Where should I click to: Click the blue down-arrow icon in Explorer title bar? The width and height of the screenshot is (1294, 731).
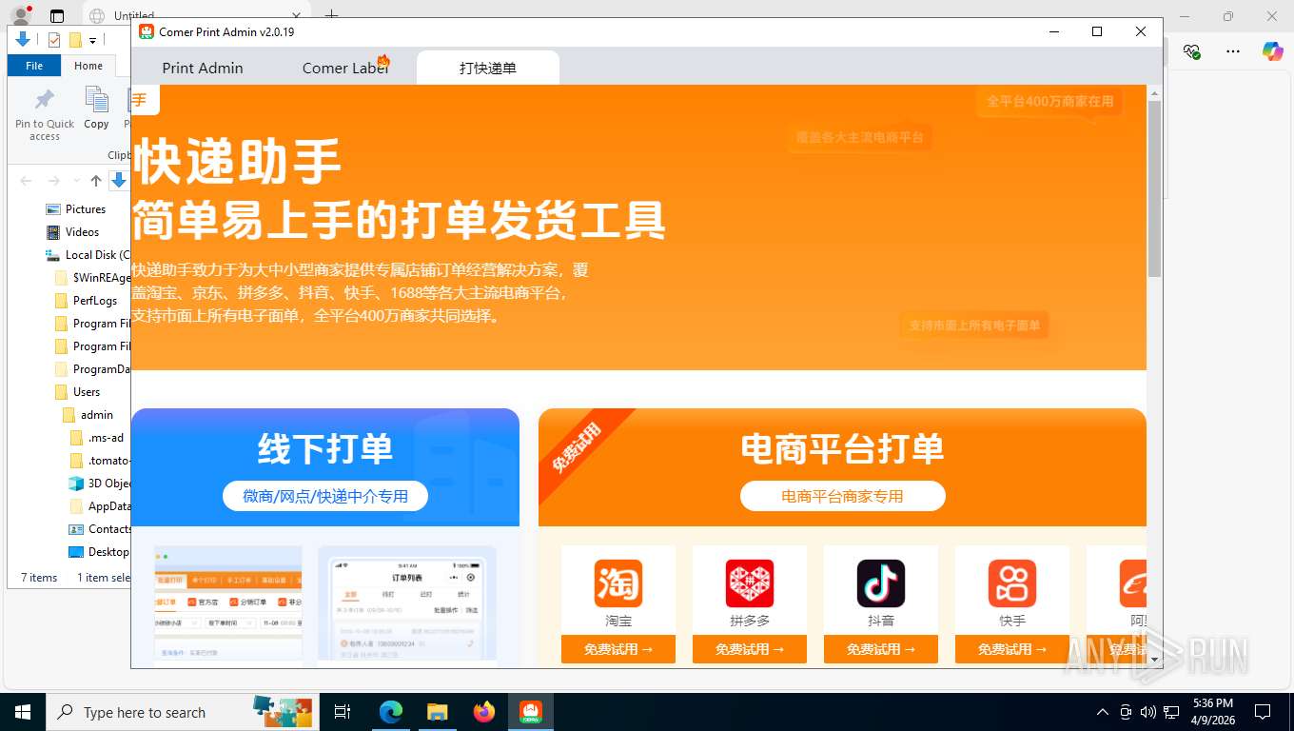coord(23,40)
